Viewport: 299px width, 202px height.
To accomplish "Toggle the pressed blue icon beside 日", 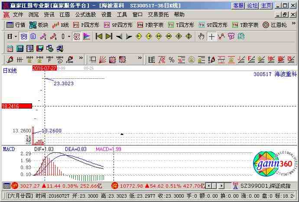I will point(24,36).
